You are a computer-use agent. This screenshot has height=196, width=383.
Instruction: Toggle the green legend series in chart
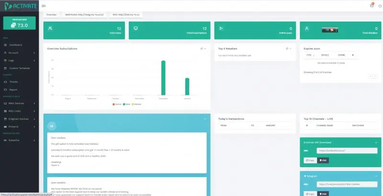[126, 104]
